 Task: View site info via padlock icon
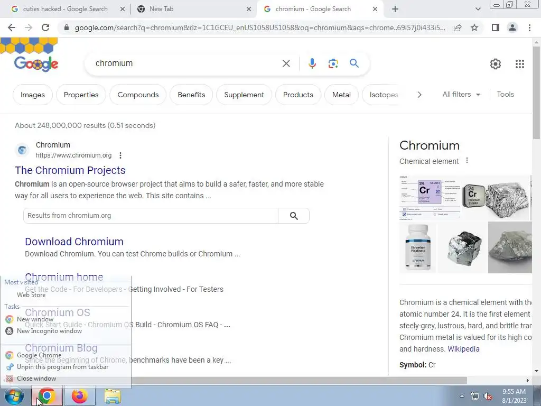[x=67, y=27]
